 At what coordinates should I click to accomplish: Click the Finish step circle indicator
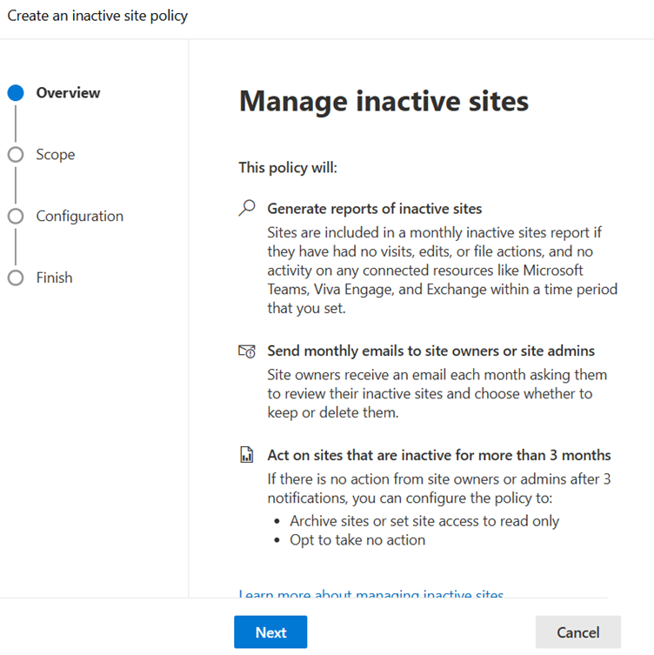tap(16, 277)
